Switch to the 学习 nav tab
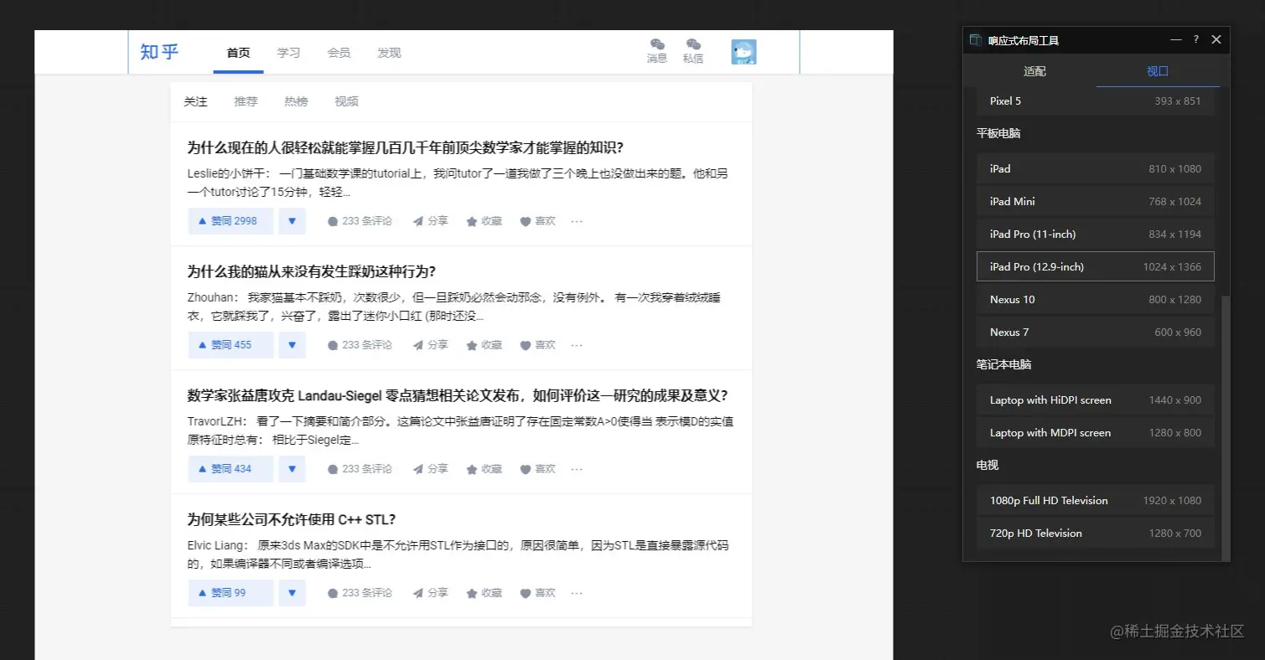Image resolution: width=1265 pixels, height=660 pixels. tap(288, 53)
